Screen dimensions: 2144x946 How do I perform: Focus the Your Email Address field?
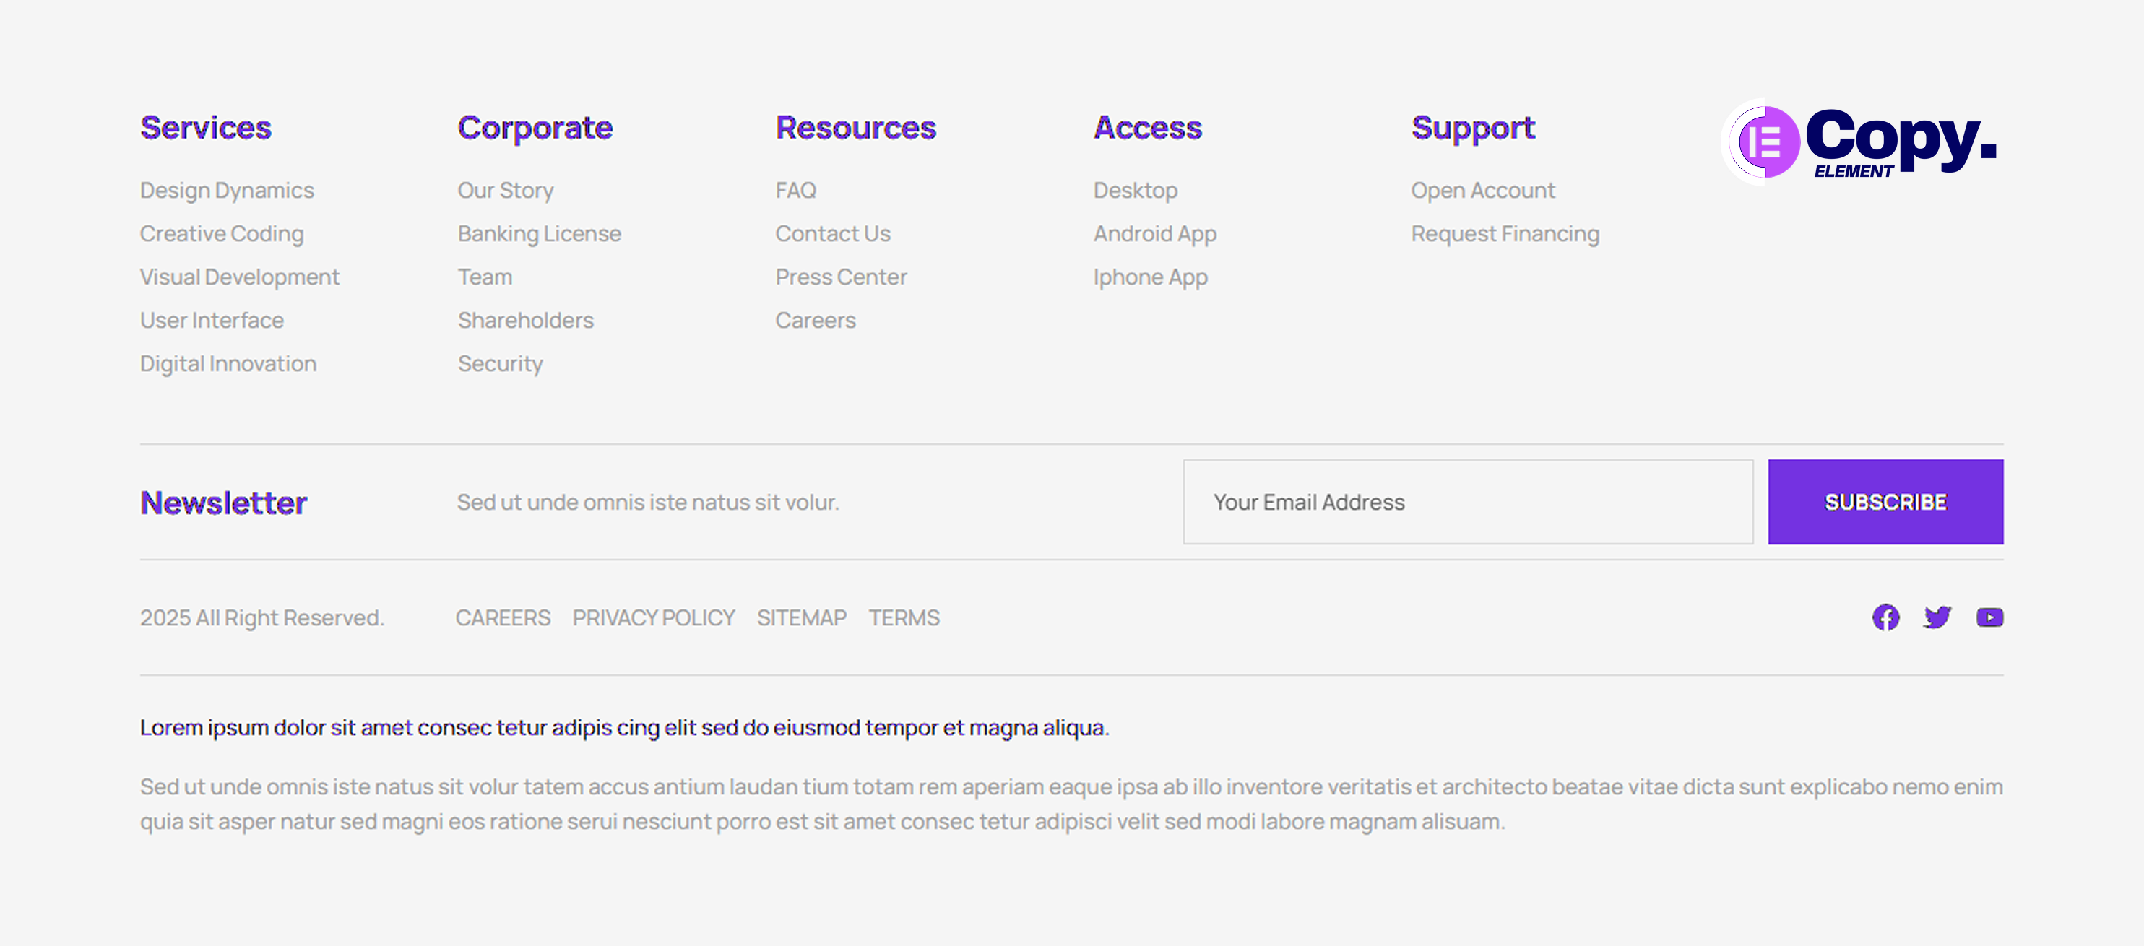click(x=1467, y=502)
